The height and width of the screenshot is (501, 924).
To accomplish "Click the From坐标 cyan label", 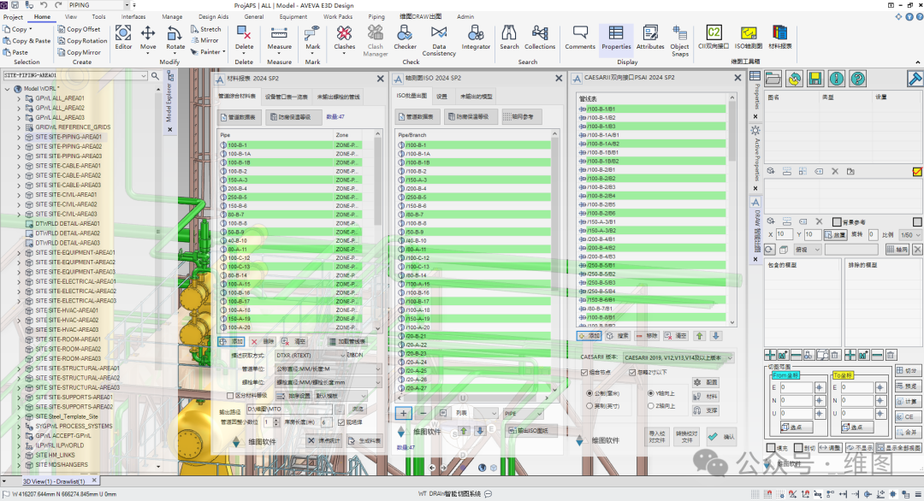I will coord(785,375).
